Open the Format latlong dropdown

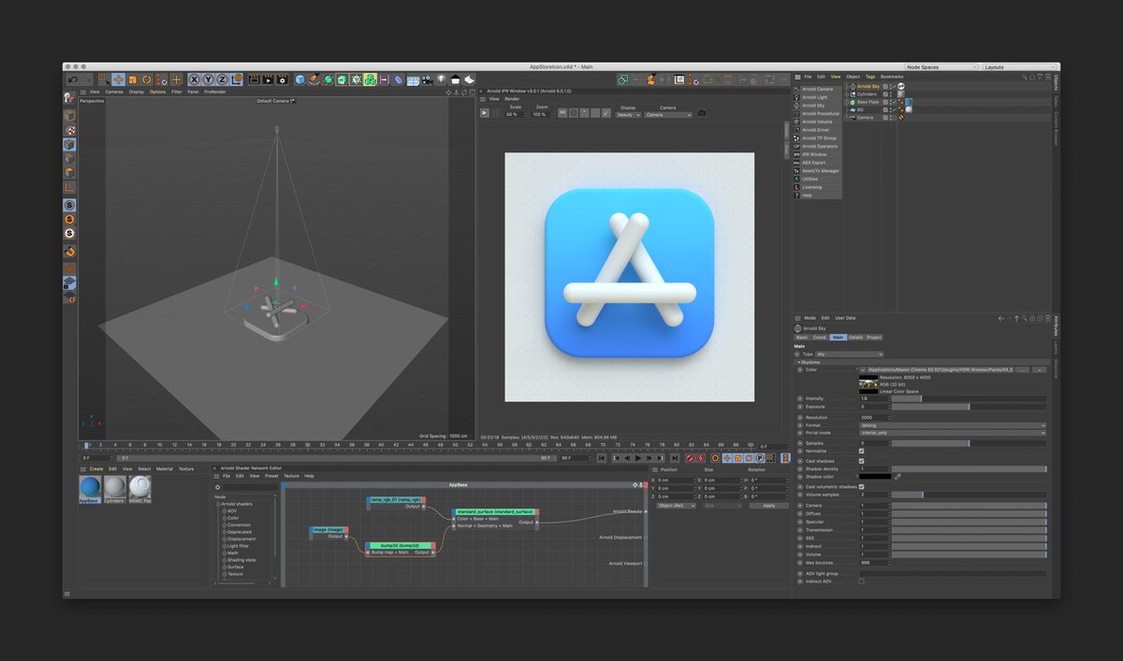[x=953, y=425]
